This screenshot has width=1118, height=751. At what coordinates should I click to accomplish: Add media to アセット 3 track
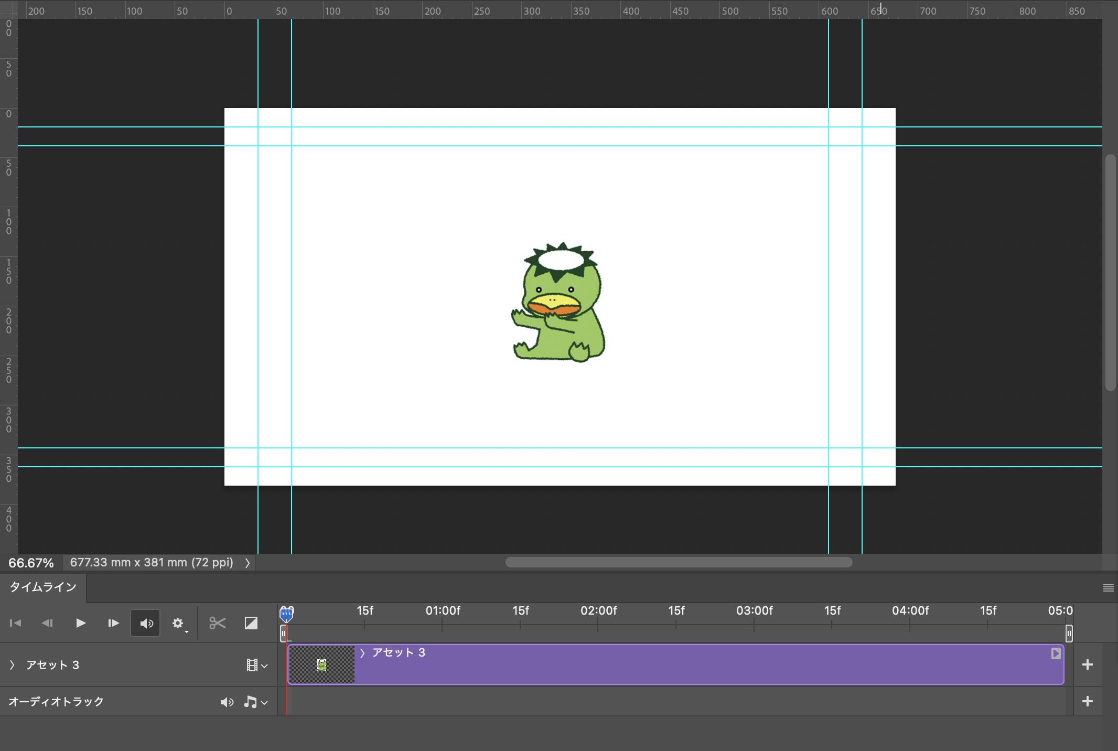point(1088,664)
